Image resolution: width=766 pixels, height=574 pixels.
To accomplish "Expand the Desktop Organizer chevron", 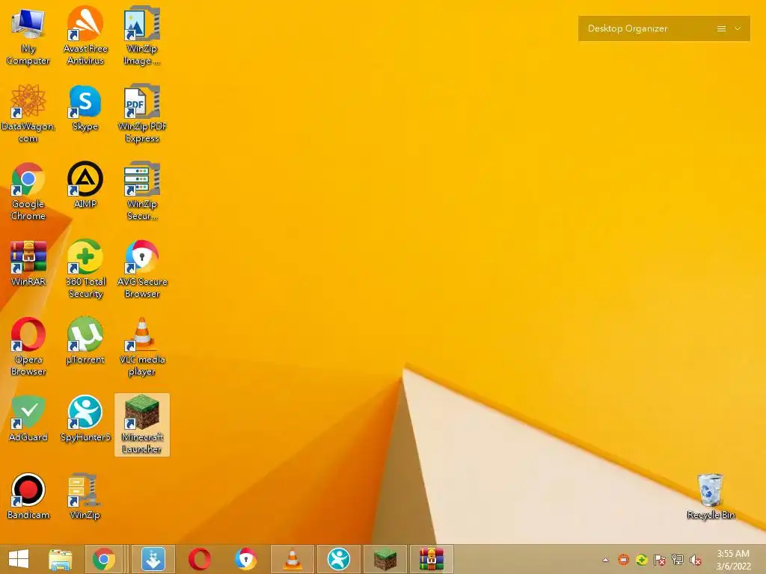I will coord(738,28).
